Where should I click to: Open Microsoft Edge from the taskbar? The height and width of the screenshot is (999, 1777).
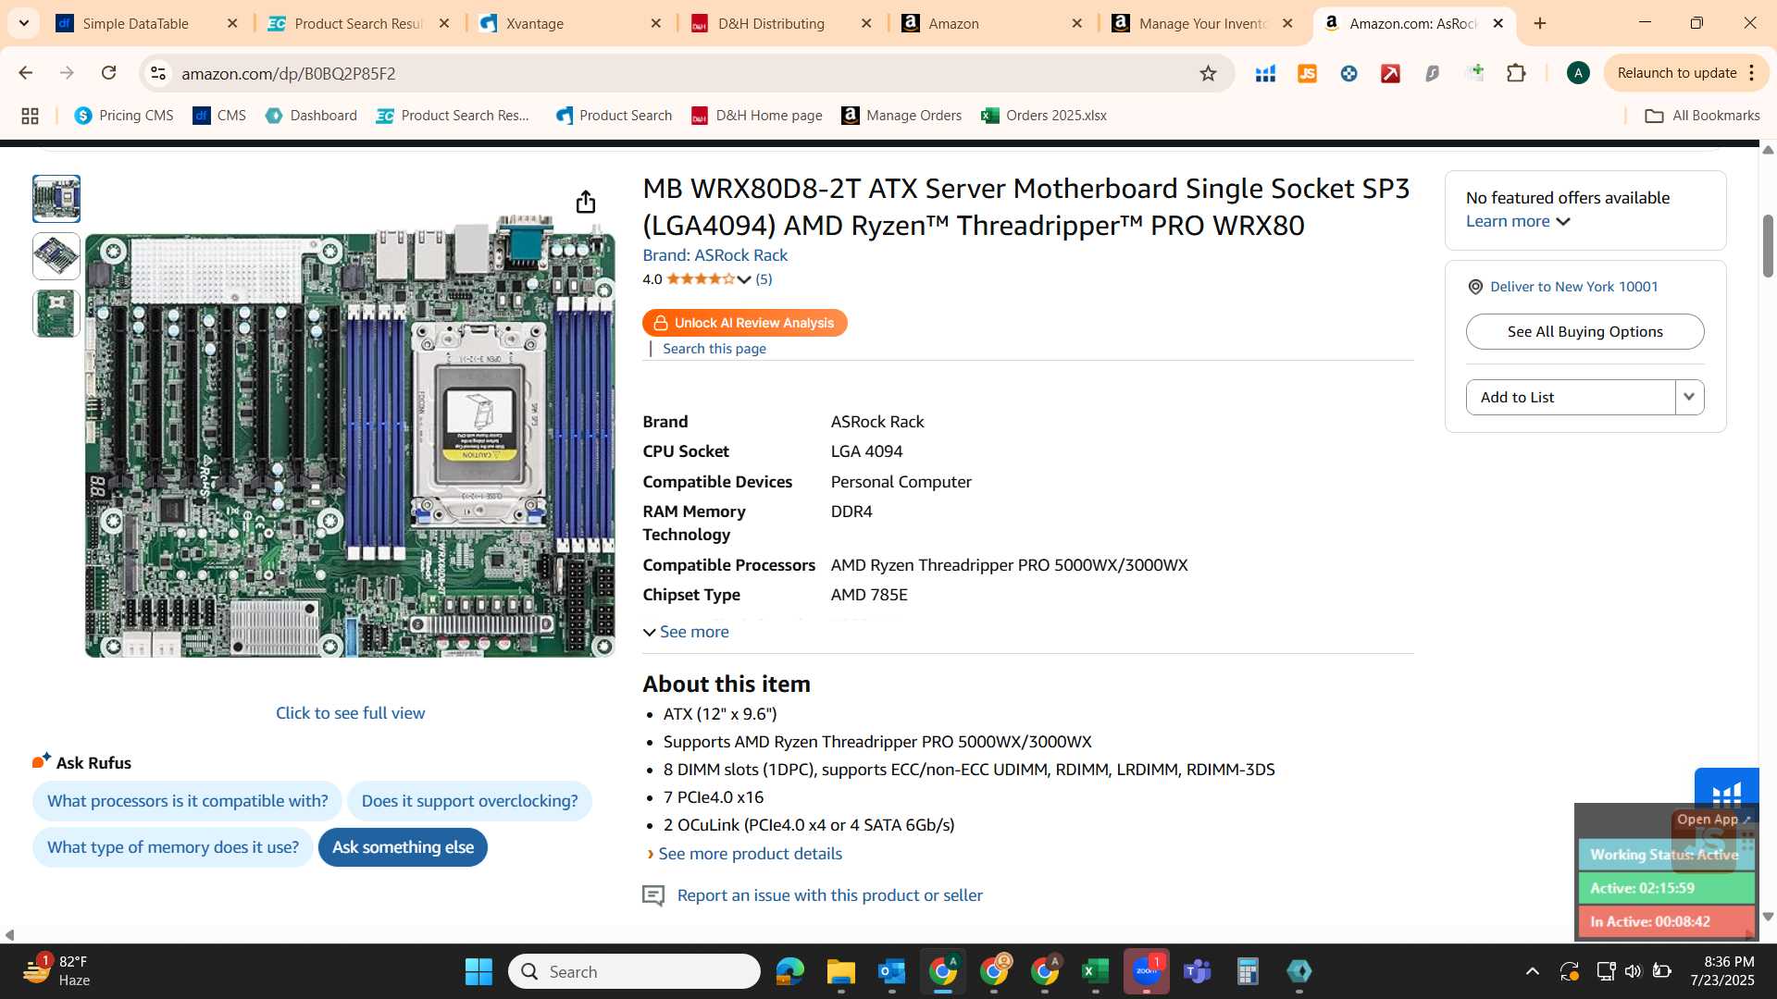[x=789, y=971]
